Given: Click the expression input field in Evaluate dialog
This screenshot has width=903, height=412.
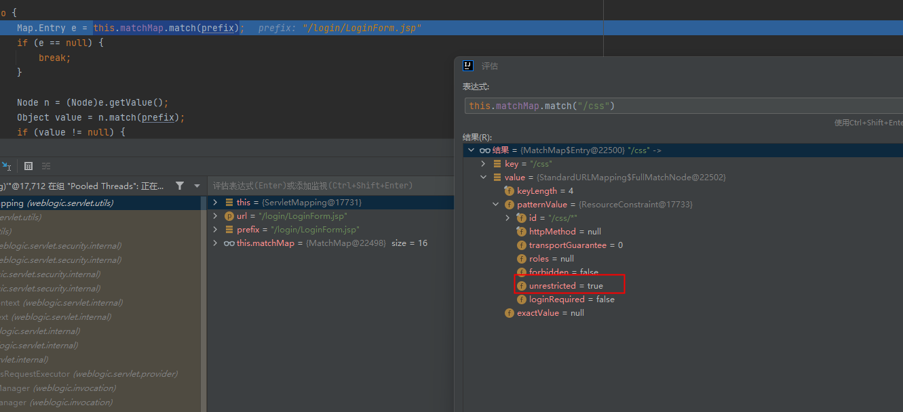Looking at the screenshot, I should [x=684, y=106].
